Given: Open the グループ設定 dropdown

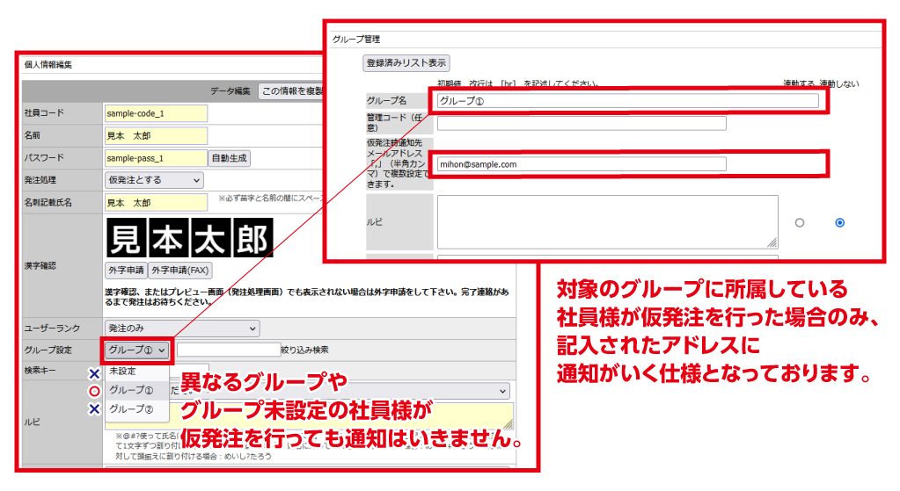Looking at the screenshot, I should coord(136,350).
